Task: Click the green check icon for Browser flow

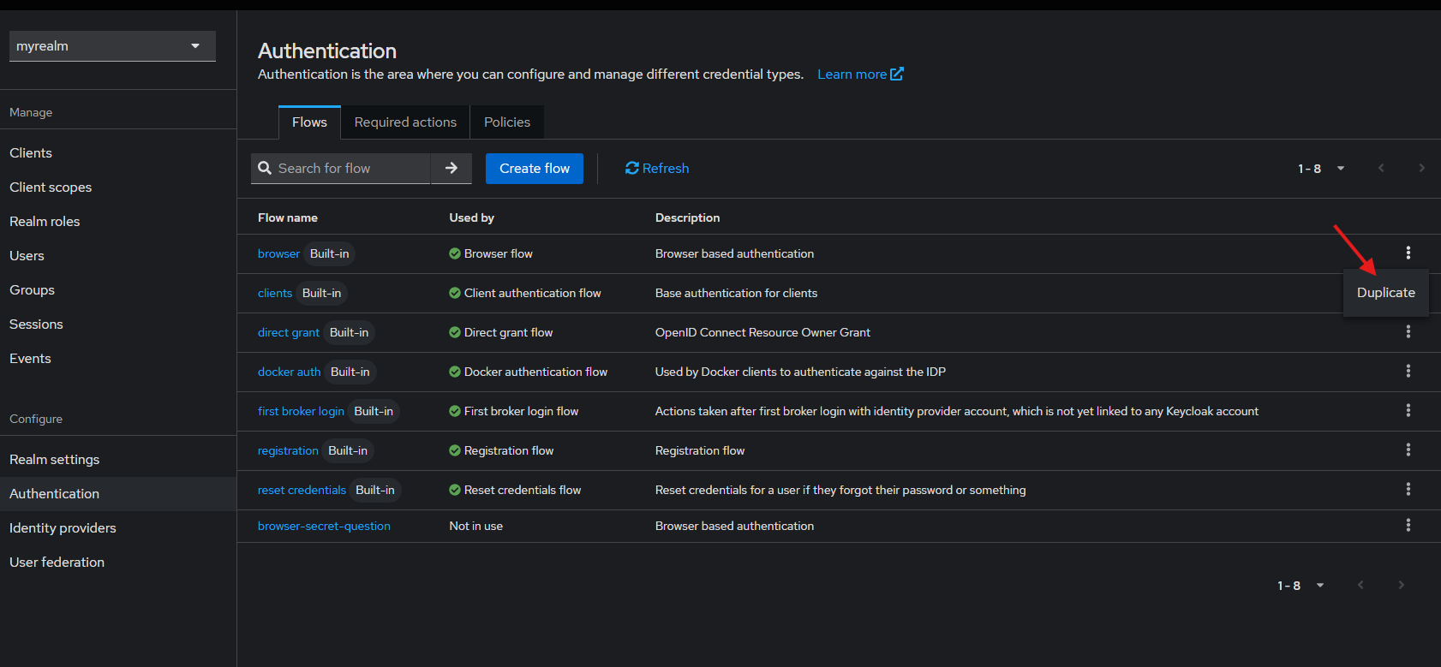Action: (455, 253)
